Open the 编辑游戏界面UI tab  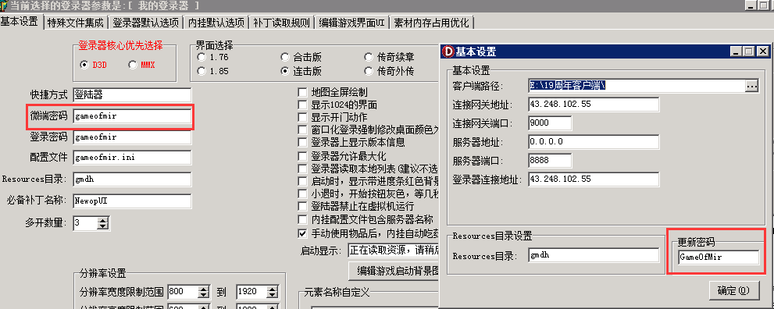click(x=351, y=23)
